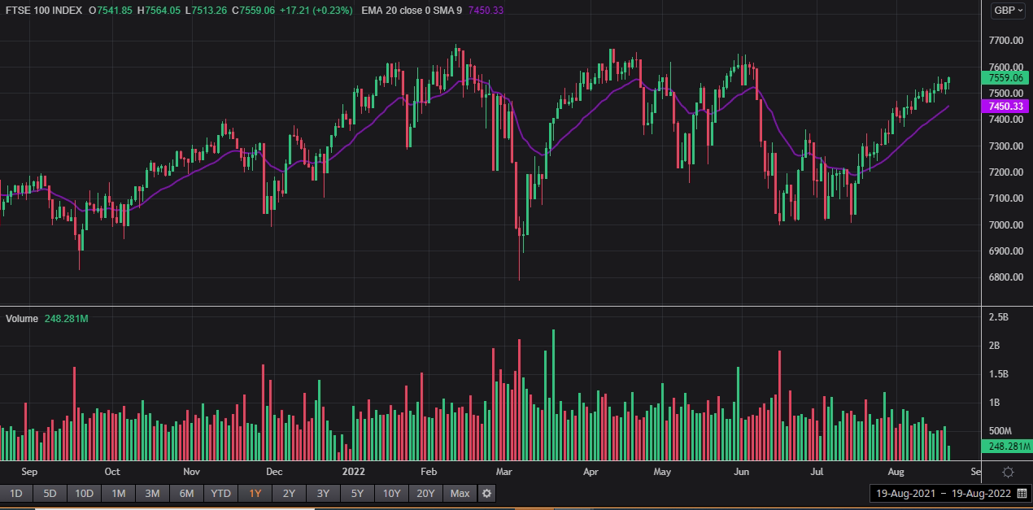
Task: Select the 3Y time range
Action: click(x=323, y=493)
